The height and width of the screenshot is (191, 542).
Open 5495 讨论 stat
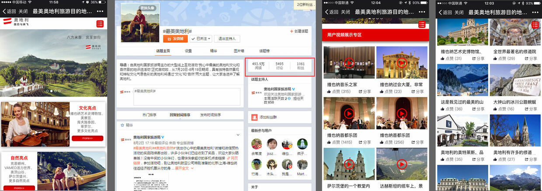coord(280,66)
